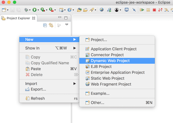This screenshot has width=173, height=123.
Task: Expand the Debug button dropdown arrow
Action: coord(30,10)
